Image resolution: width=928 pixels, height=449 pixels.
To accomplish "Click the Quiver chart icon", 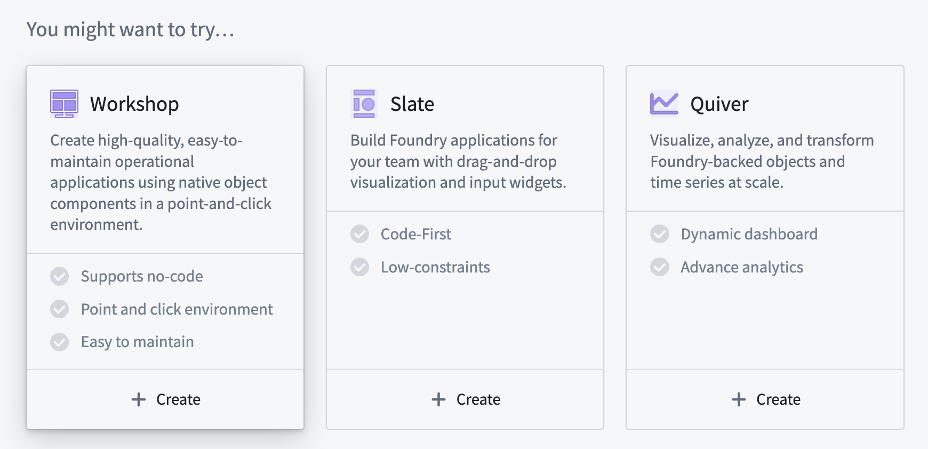I will [664, 103].
